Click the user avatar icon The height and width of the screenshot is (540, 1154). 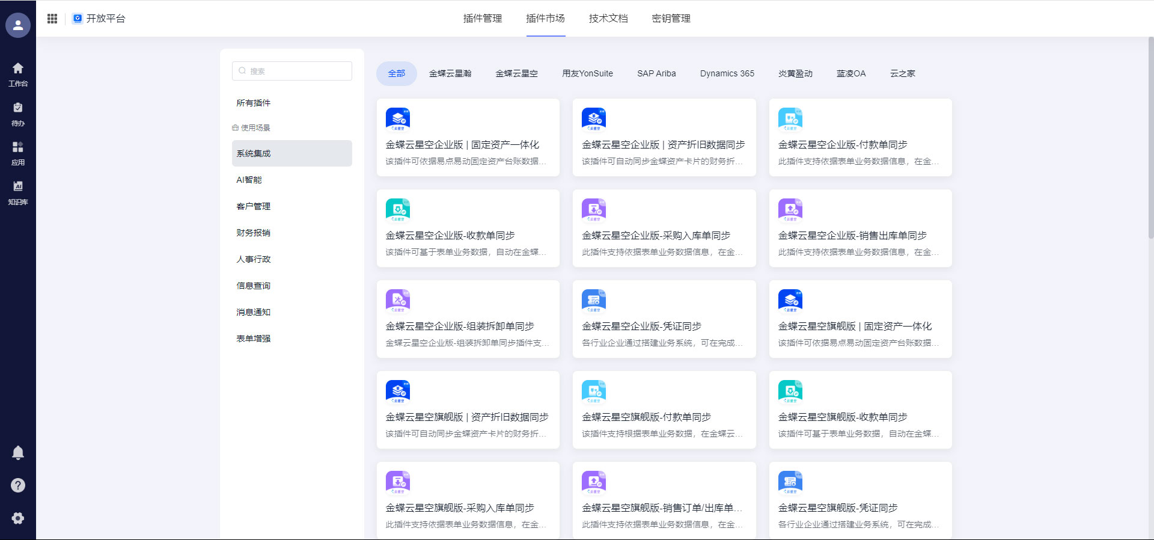[18, 25]
